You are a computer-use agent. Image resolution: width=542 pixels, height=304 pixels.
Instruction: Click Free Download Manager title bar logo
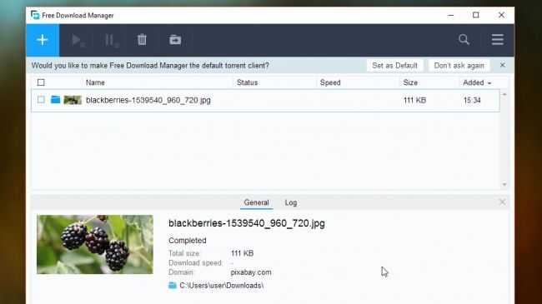tap(35, 15)
